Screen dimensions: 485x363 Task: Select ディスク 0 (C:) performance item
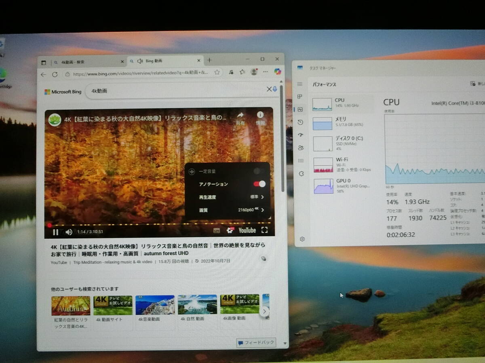pyautogui.click(x=343, y=143)
